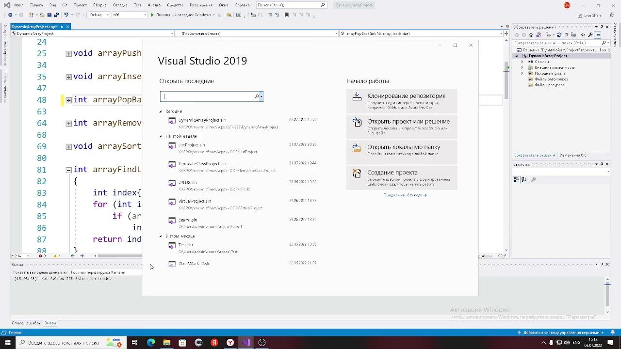Expand the 'Ссылки' node in Solution Explorer
Screen dimensions: 621x349
click(x=523, y=62)
